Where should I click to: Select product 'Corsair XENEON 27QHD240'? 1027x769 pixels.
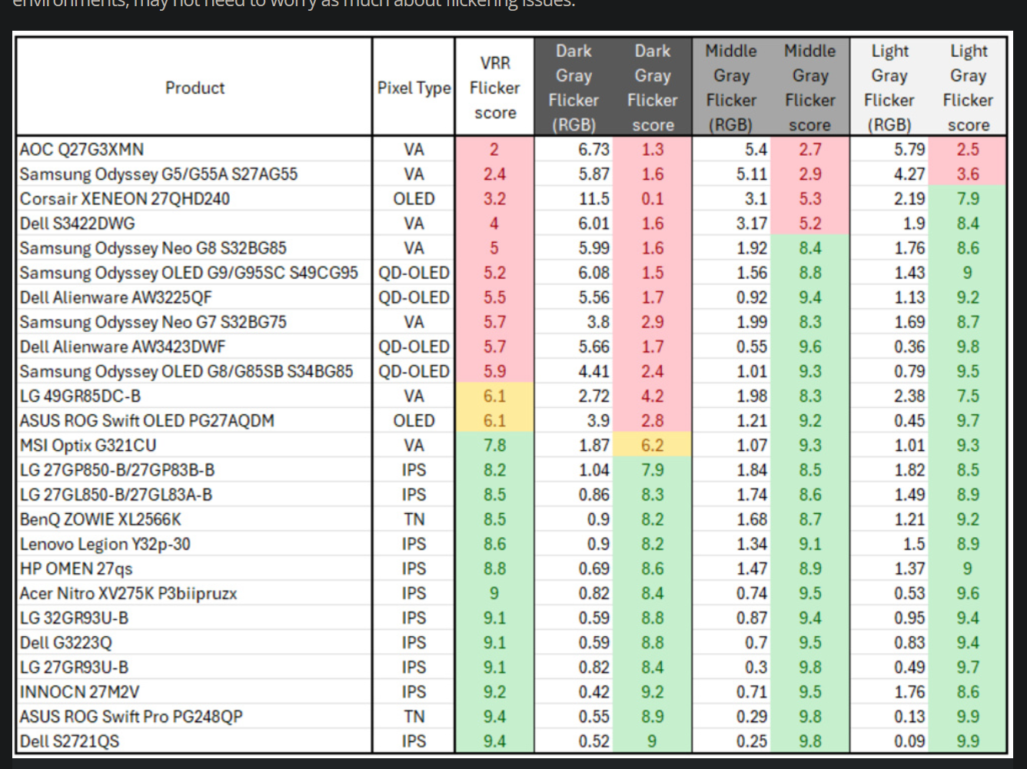[x=125, y=198]
